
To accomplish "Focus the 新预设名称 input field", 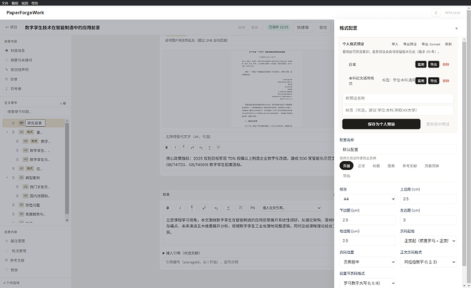I will 398,98.
